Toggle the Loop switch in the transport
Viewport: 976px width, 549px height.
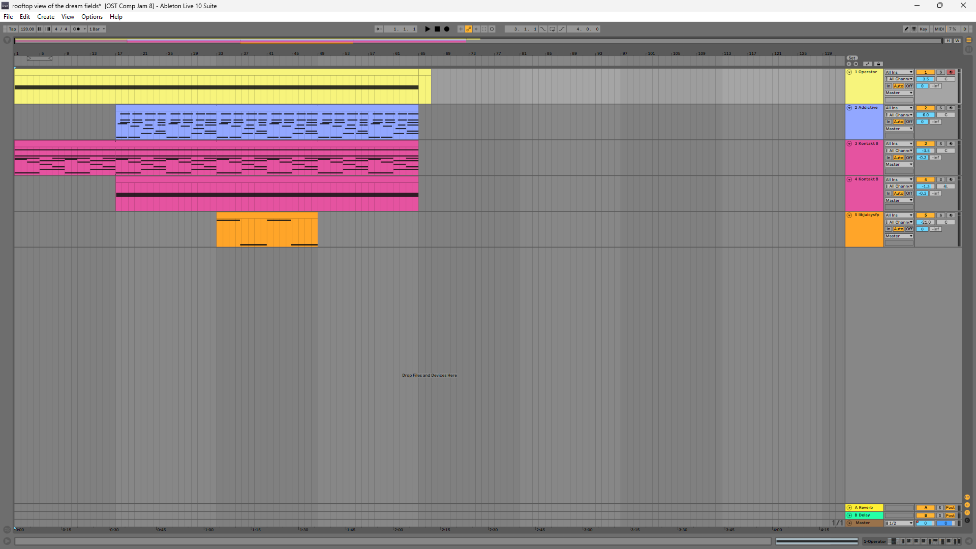(553, 29)
